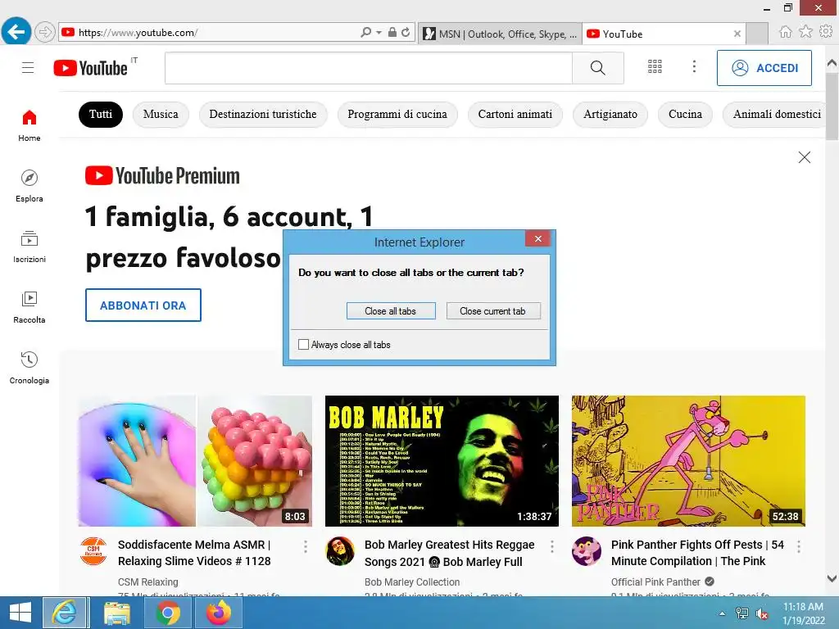Click into the YouTube search field
Viewport: 839px width, 629px height.
coord(368,68)
